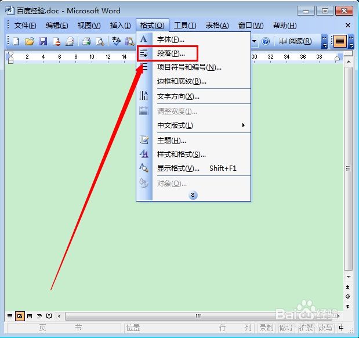Save the document using the floppy disk icon
Screen dimensions: 359x338
click(x=43, y=41)
